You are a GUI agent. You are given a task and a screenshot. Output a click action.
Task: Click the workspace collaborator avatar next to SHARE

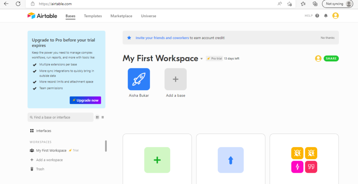tap(318, 59)
